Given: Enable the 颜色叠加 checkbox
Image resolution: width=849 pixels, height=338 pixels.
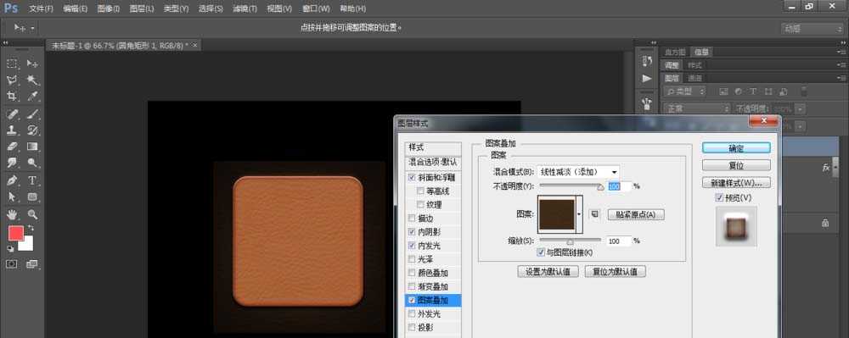Looking at the screenshot, I should (x=412, y=273).
